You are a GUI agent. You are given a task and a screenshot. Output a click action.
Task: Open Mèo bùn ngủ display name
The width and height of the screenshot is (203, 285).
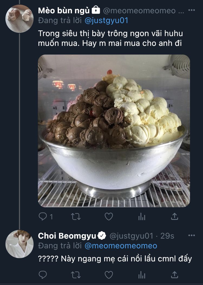coord(64,11)
